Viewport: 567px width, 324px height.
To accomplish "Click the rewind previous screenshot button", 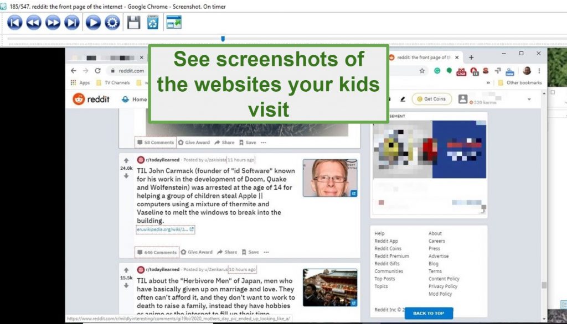I will point(34,23).
